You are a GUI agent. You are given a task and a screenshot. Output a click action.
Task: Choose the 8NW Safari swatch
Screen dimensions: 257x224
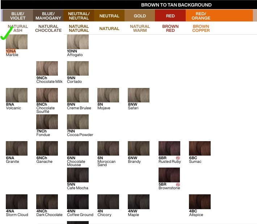[139, 95]
